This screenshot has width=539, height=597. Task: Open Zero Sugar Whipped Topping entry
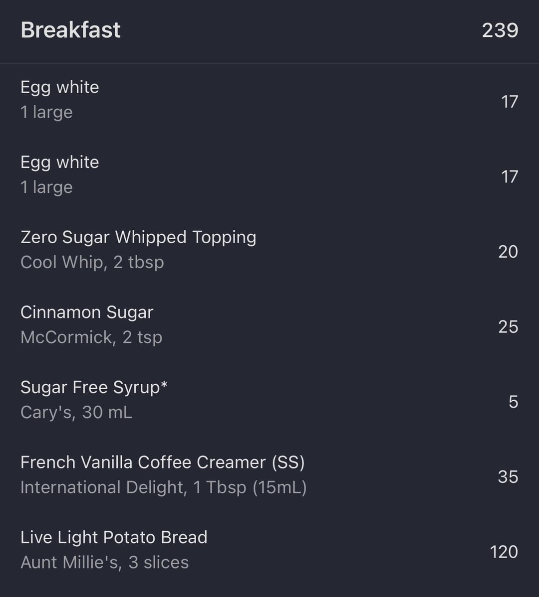tap(269, 250)
